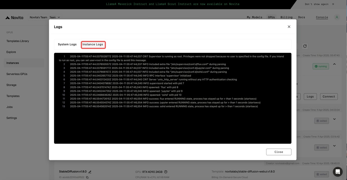Viewport: 347px width, 180px height.
Task: Open Templates in the sidebar
Action: (x=13, y=96)
